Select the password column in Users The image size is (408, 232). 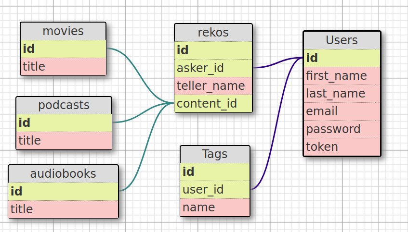pyautogui.click(x=342, y=129)
